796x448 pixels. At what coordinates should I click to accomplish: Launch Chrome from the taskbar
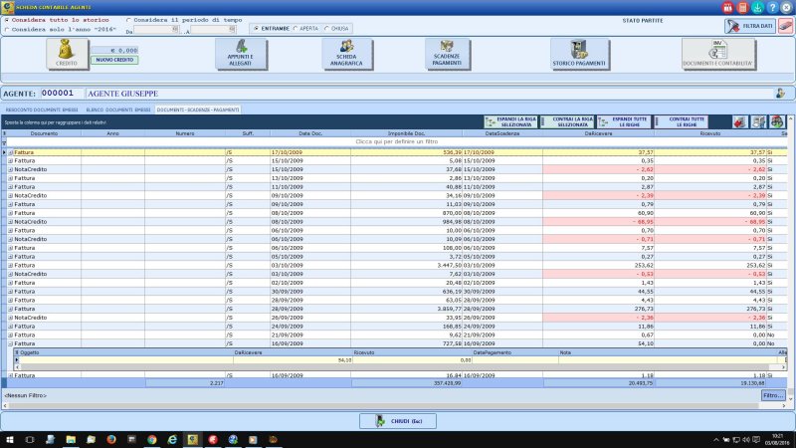(152, 439)
